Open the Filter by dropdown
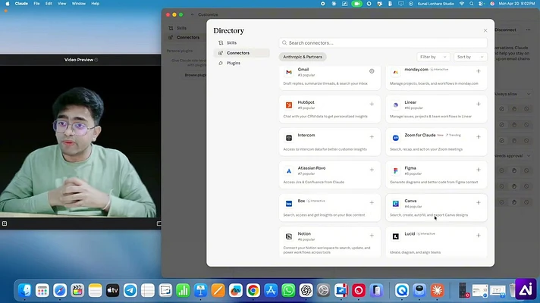This screenshot has height=303, width=540. pos(433,57)
